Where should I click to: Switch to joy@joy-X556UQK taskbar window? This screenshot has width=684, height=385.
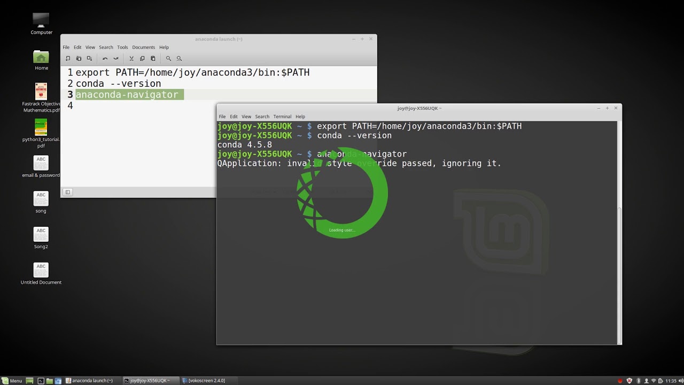tap(150, 381)
